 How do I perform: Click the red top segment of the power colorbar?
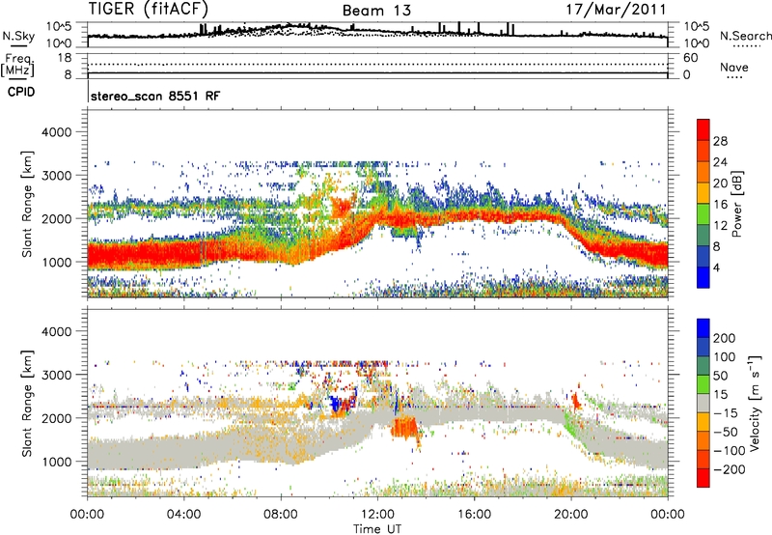click(703, 130)
